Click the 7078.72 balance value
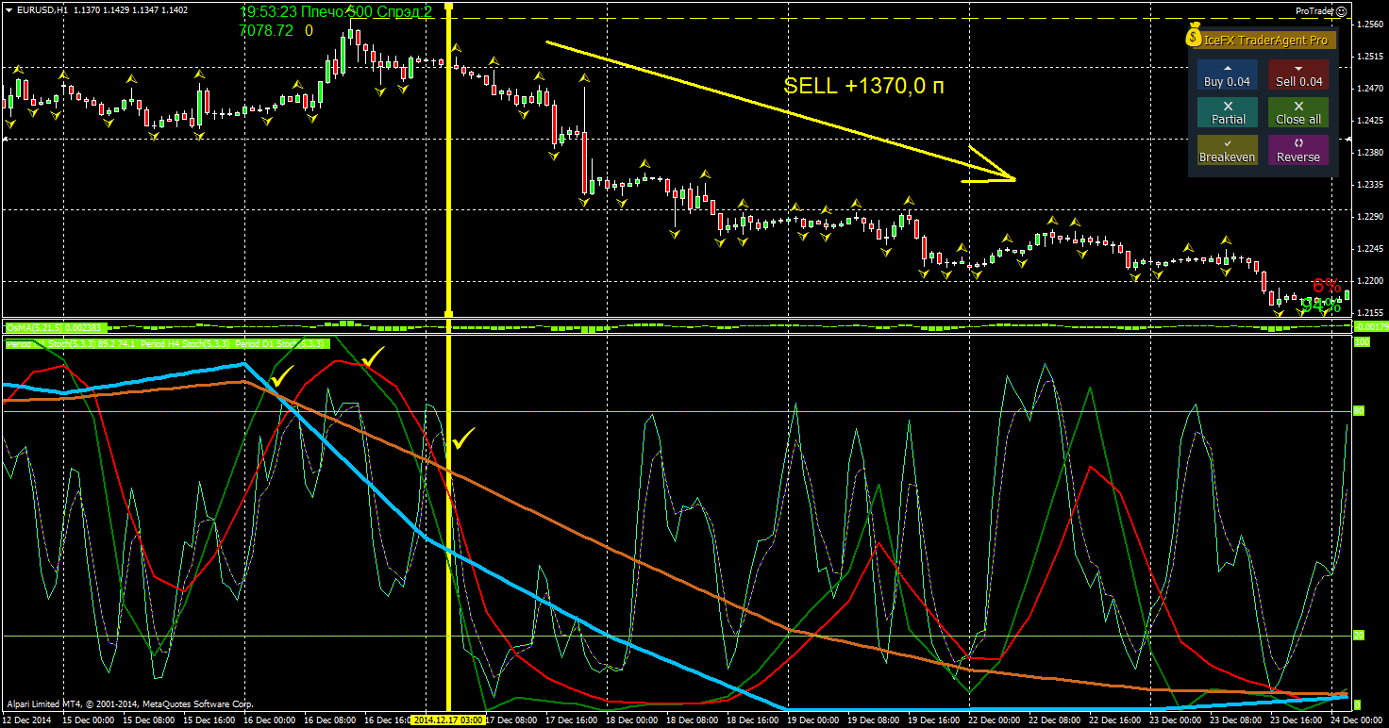 [267, 30]
